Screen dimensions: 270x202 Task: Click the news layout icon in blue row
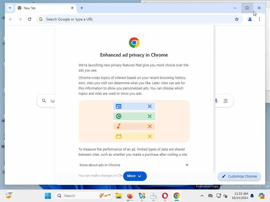[x=119, y=106]
